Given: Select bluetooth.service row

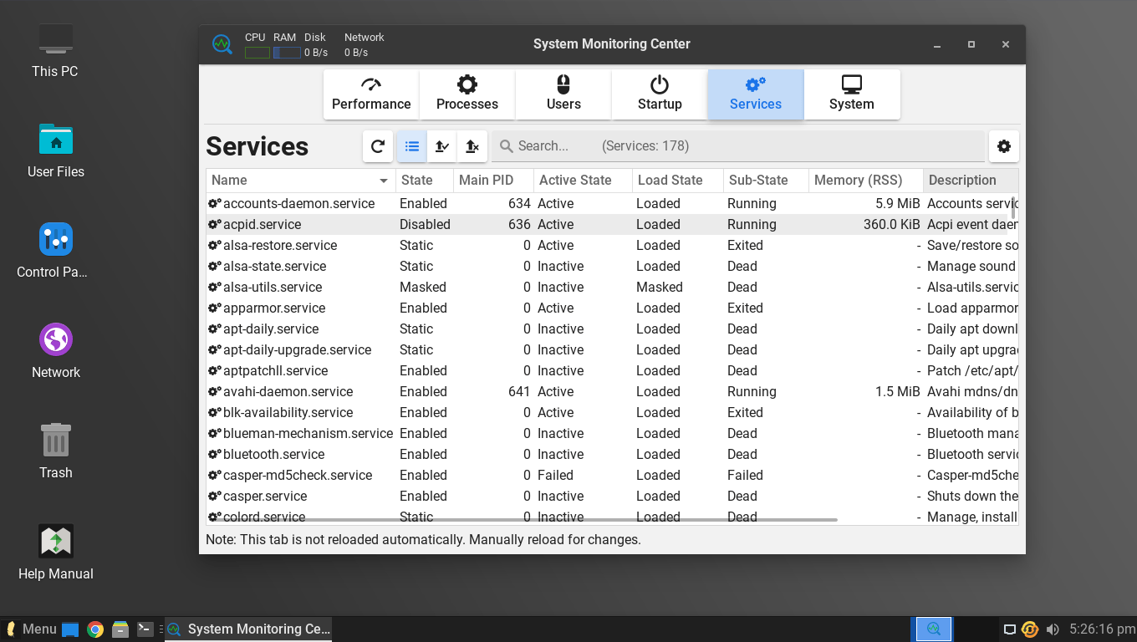Looking at the screenshot, I should pos(612,454).
